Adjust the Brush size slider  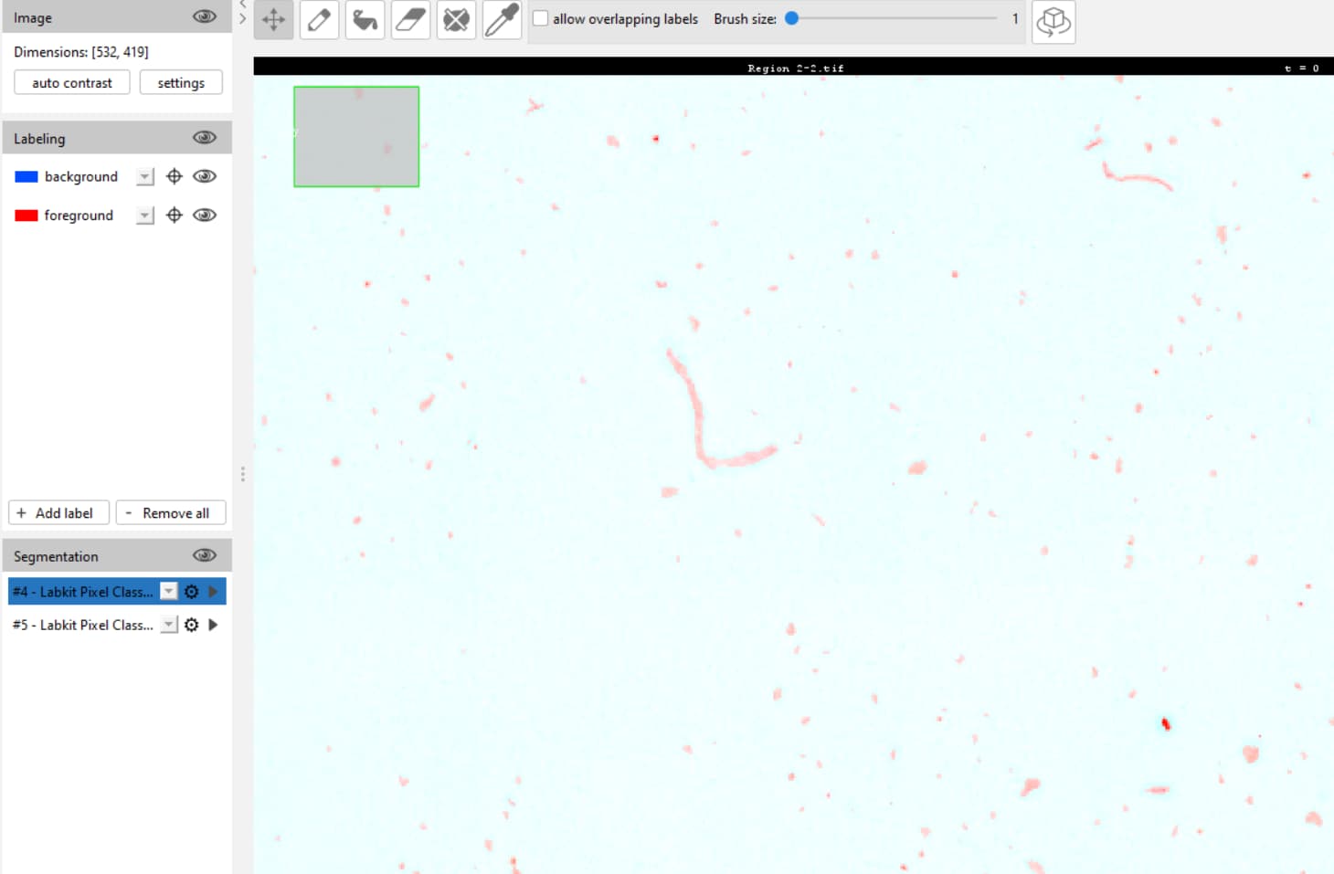pyautogui.click(x=790, y=17)
